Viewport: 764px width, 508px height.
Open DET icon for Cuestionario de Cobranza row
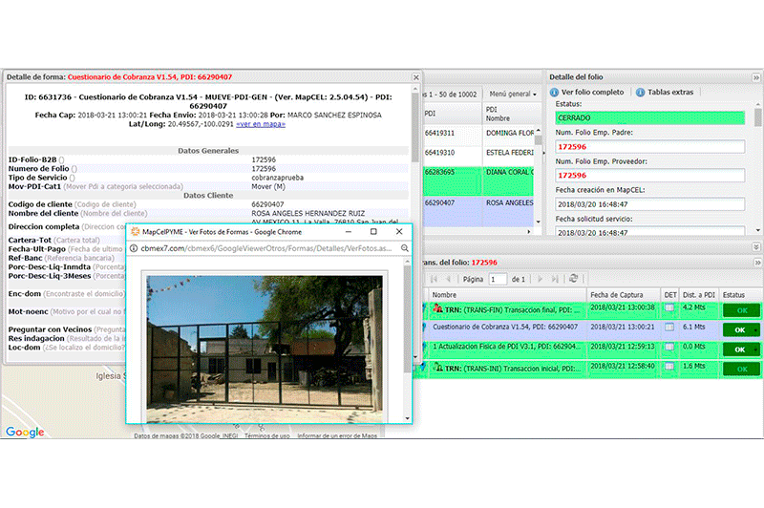point(669,329)
